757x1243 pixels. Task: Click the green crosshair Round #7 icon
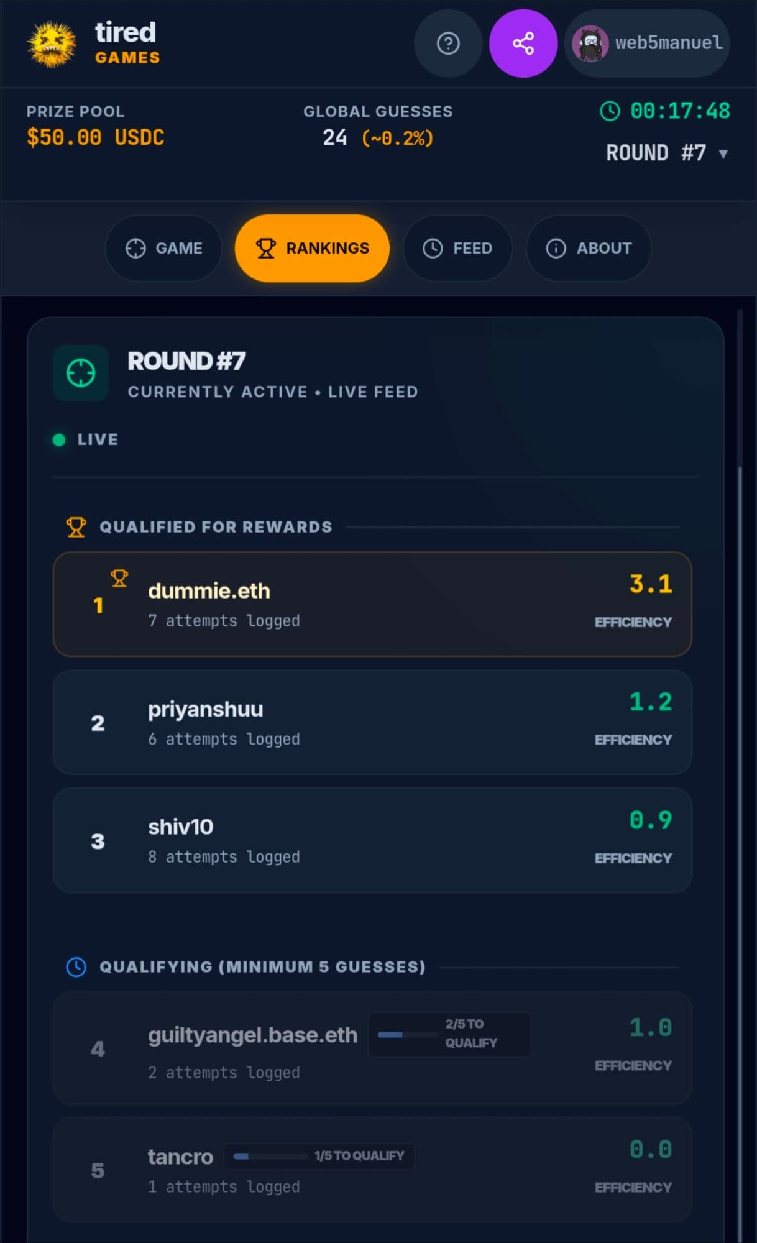[x=81, y=373]
